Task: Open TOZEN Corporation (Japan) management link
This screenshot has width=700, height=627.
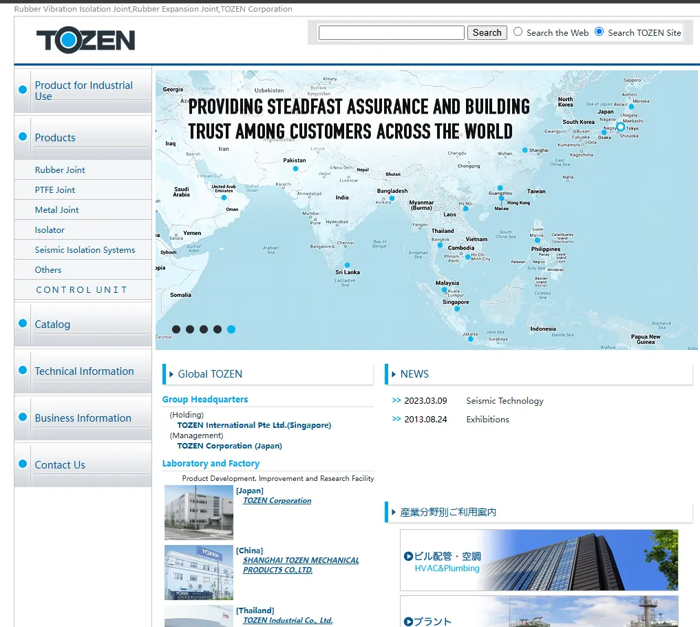Action: coord(229,446)
